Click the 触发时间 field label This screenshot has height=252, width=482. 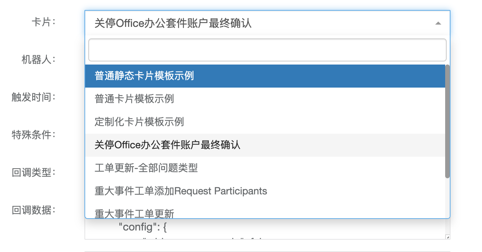tap(33, 97)
